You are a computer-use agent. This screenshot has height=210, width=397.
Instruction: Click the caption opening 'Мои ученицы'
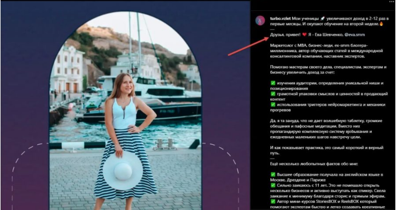click(x=305, y=18)
